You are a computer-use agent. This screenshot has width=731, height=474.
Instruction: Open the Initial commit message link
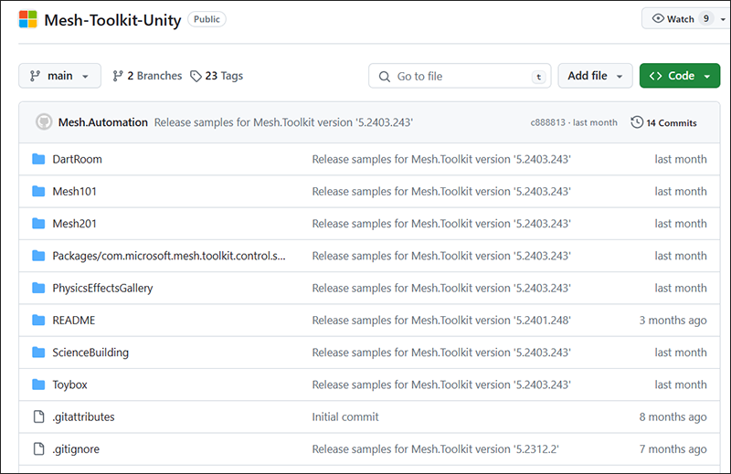345,416
